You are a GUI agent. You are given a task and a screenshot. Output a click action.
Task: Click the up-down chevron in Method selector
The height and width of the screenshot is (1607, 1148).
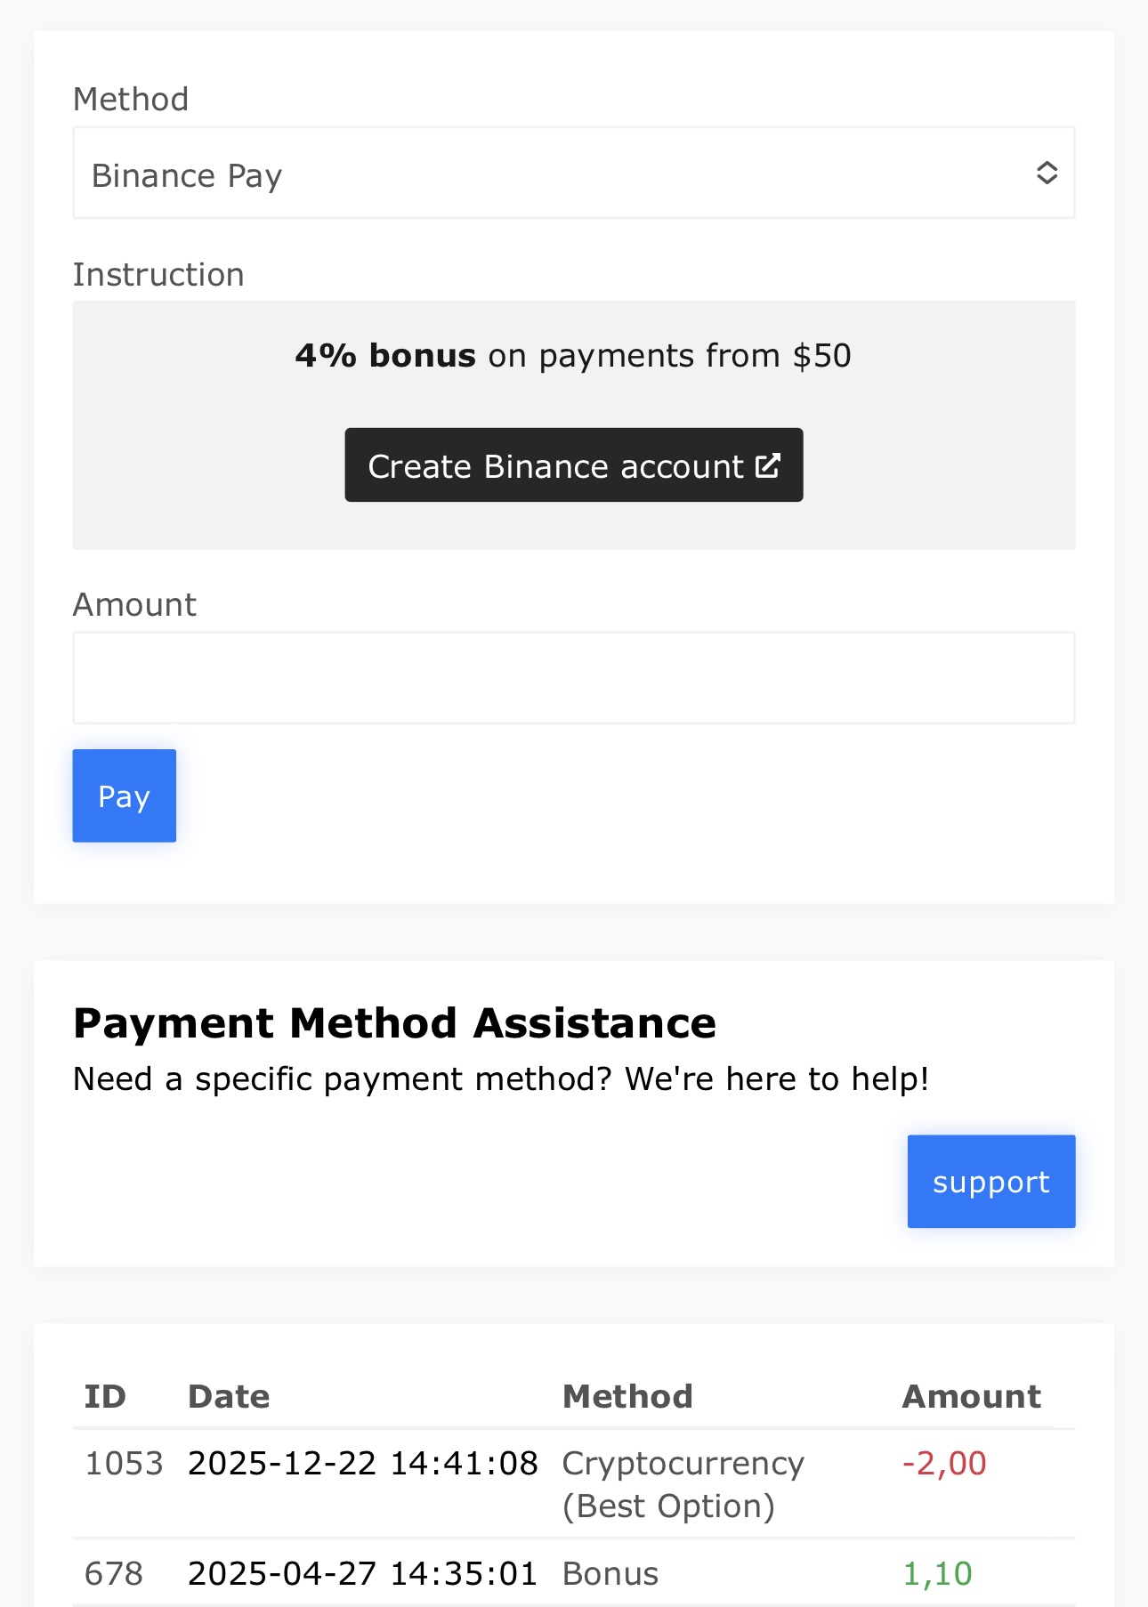[x=1047, y=173]
